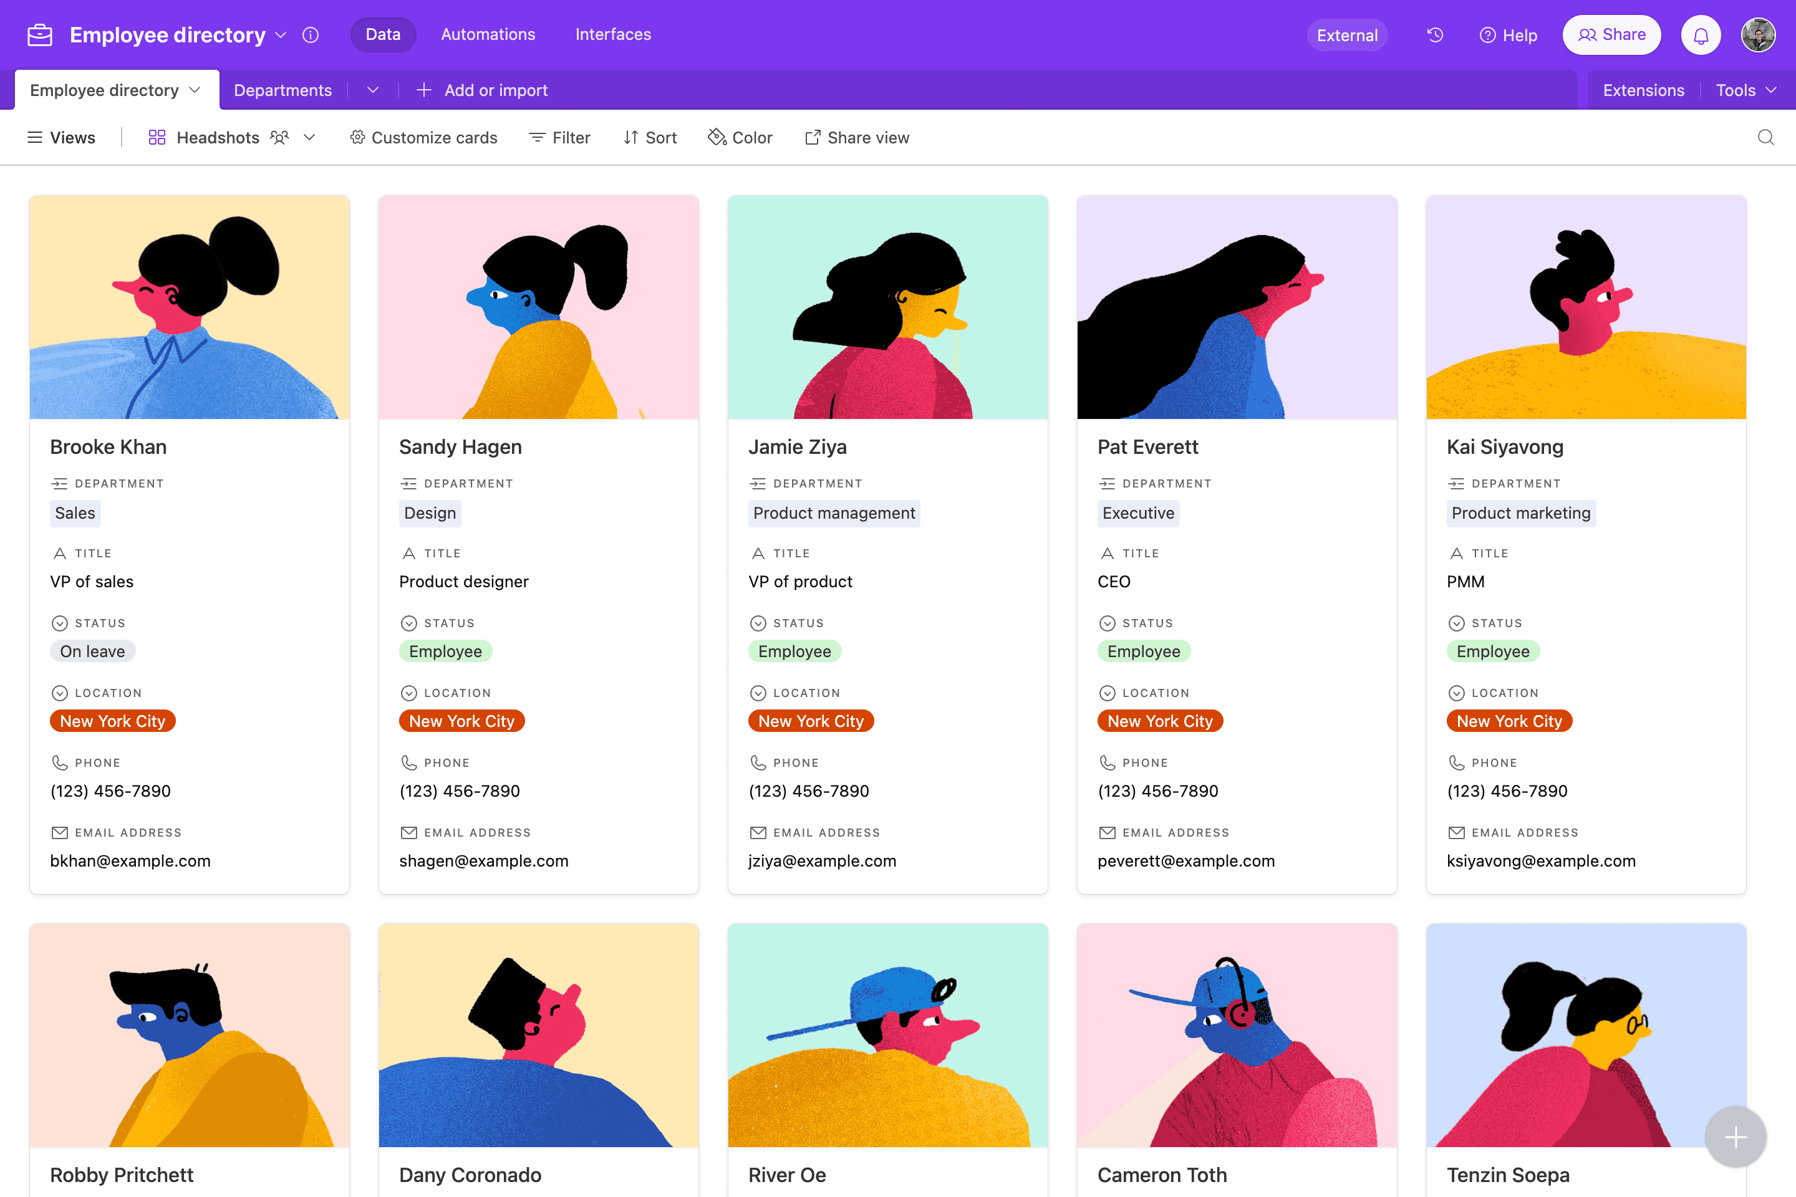Click the External badge button
The width and height of the screenshot is (1796, 1197).
(x=1347, y=35)
